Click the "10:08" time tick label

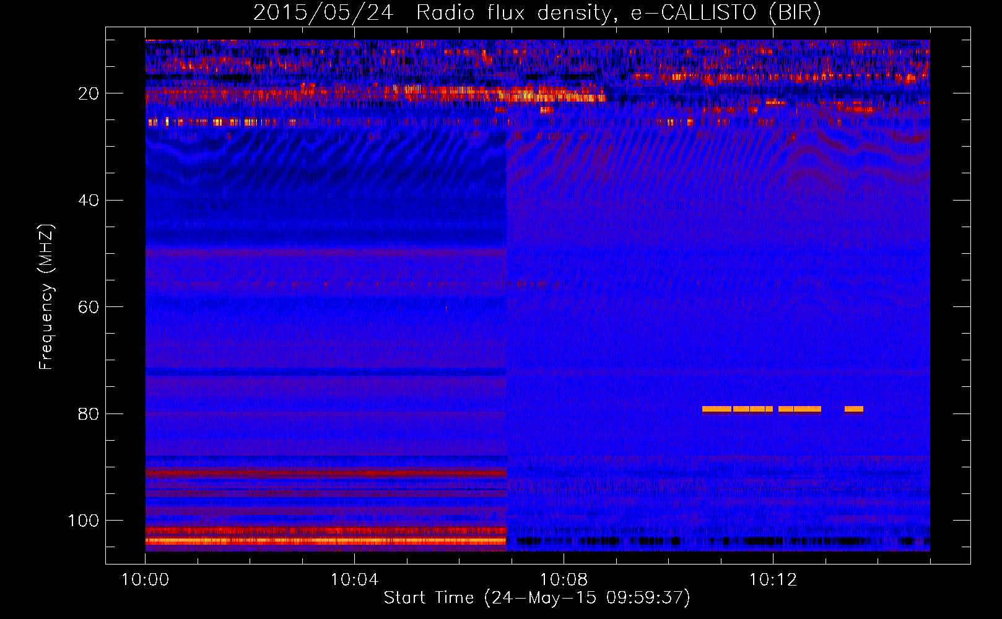pos(564,580)
